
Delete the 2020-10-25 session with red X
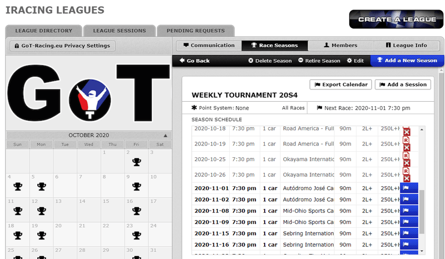click(407, 163)
